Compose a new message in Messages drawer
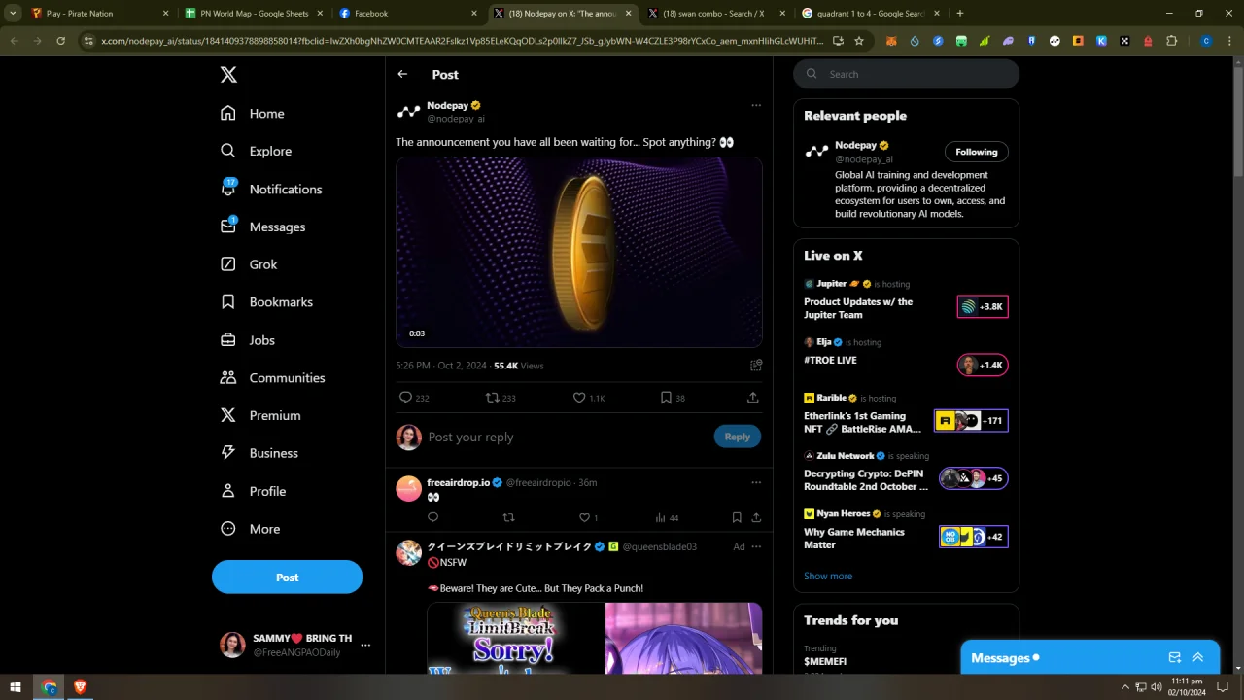Image resolution: width=1244 pixels, height=700 pixels. coord(1175,658)
